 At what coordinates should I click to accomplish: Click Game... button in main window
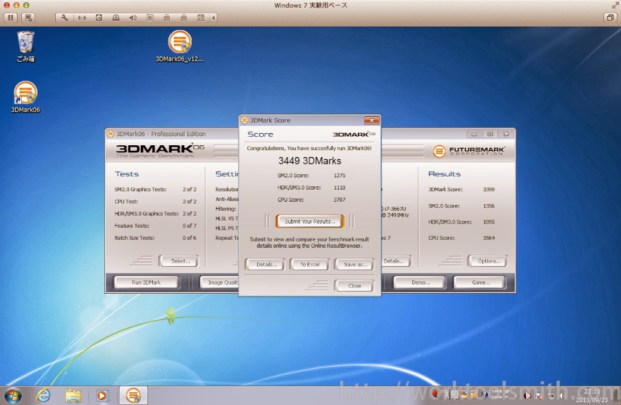(x=480, y=282)
